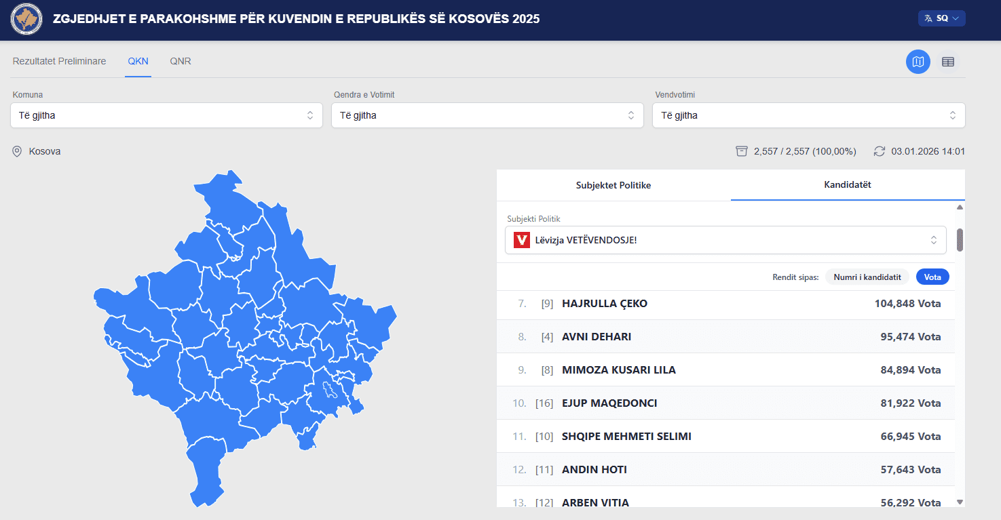Sort candidates by Numri i kandidatit

click(x=867, y=277)
